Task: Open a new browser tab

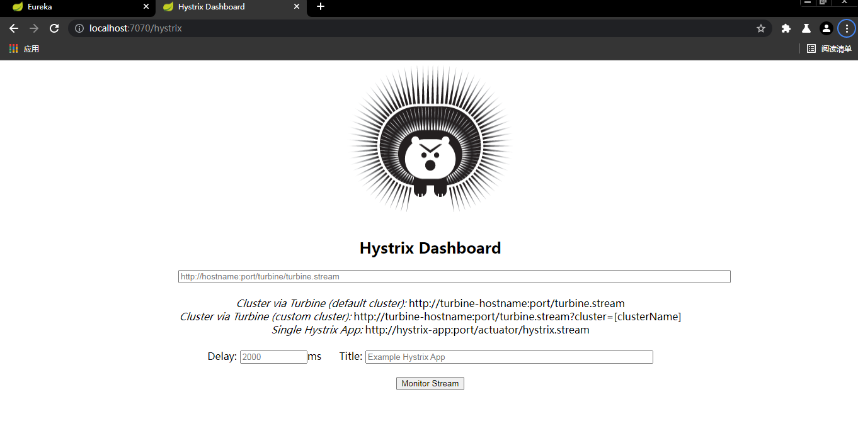Action: [x=321, y=7]
